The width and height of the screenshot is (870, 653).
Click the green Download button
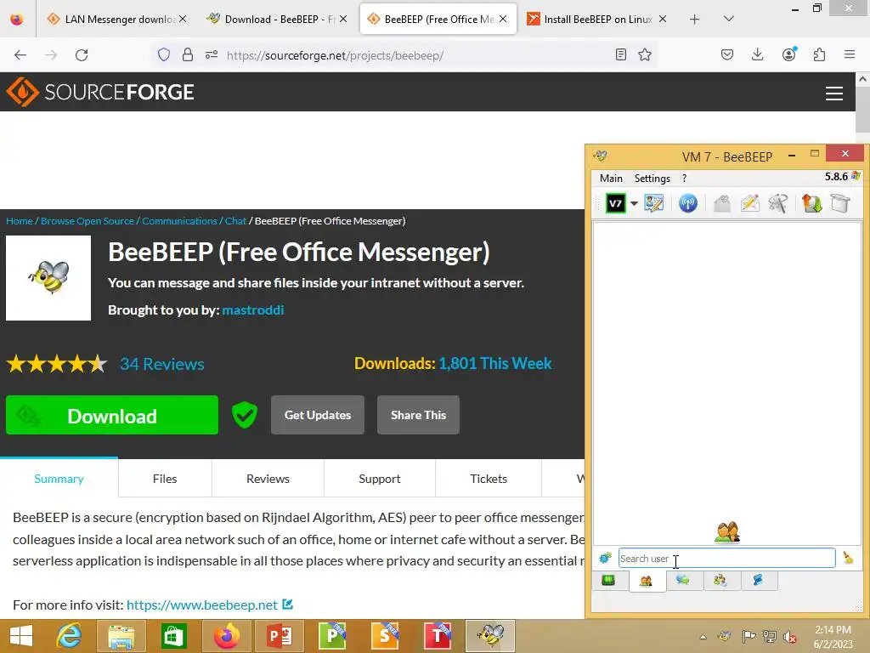pos(112,415)
